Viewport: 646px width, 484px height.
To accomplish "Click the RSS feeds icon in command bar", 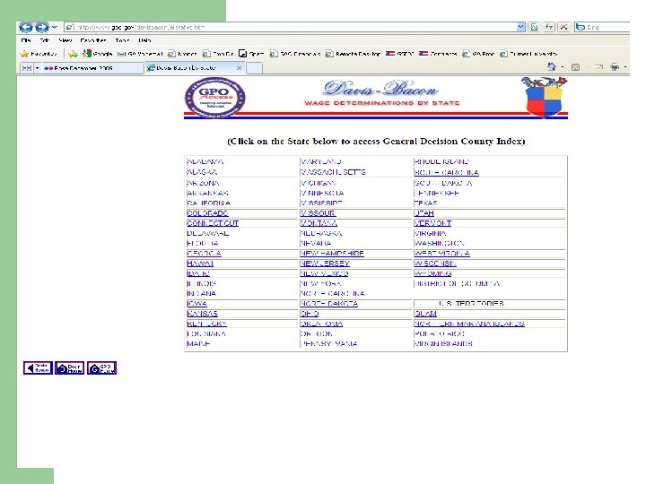I will pos(575,67).
